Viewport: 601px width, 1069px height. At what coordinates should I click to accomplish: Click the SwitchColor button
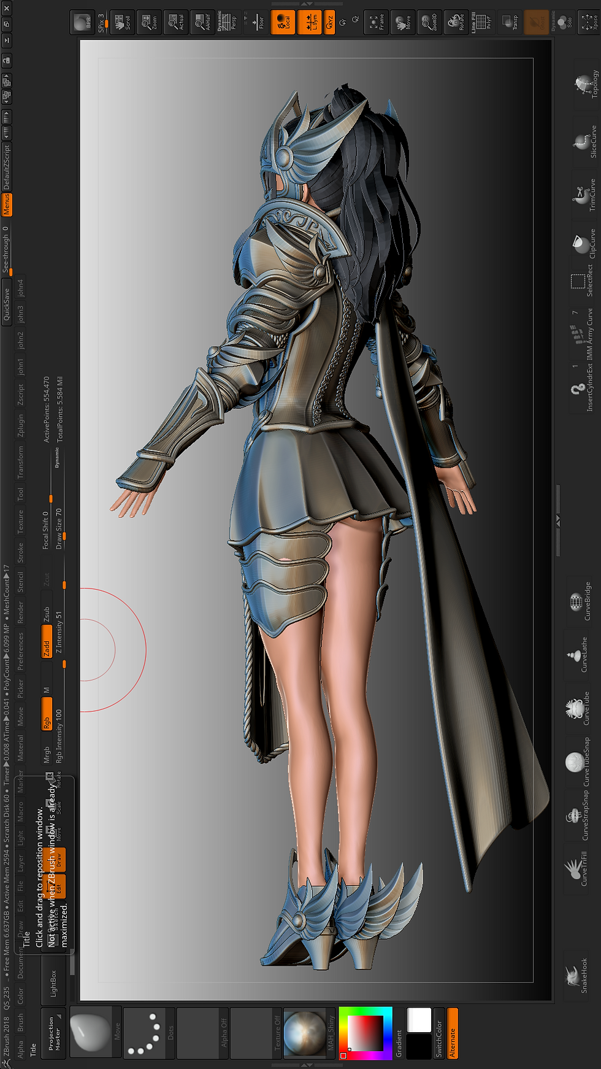click(x=438, y=1032)
